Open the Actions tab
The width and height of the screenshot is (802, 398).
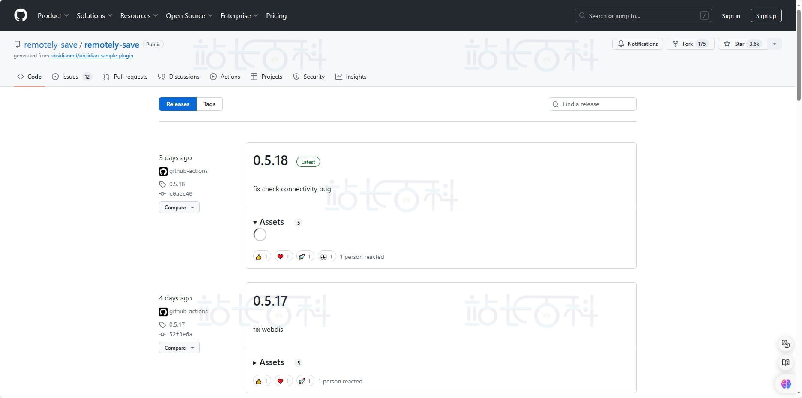point(225,77)
